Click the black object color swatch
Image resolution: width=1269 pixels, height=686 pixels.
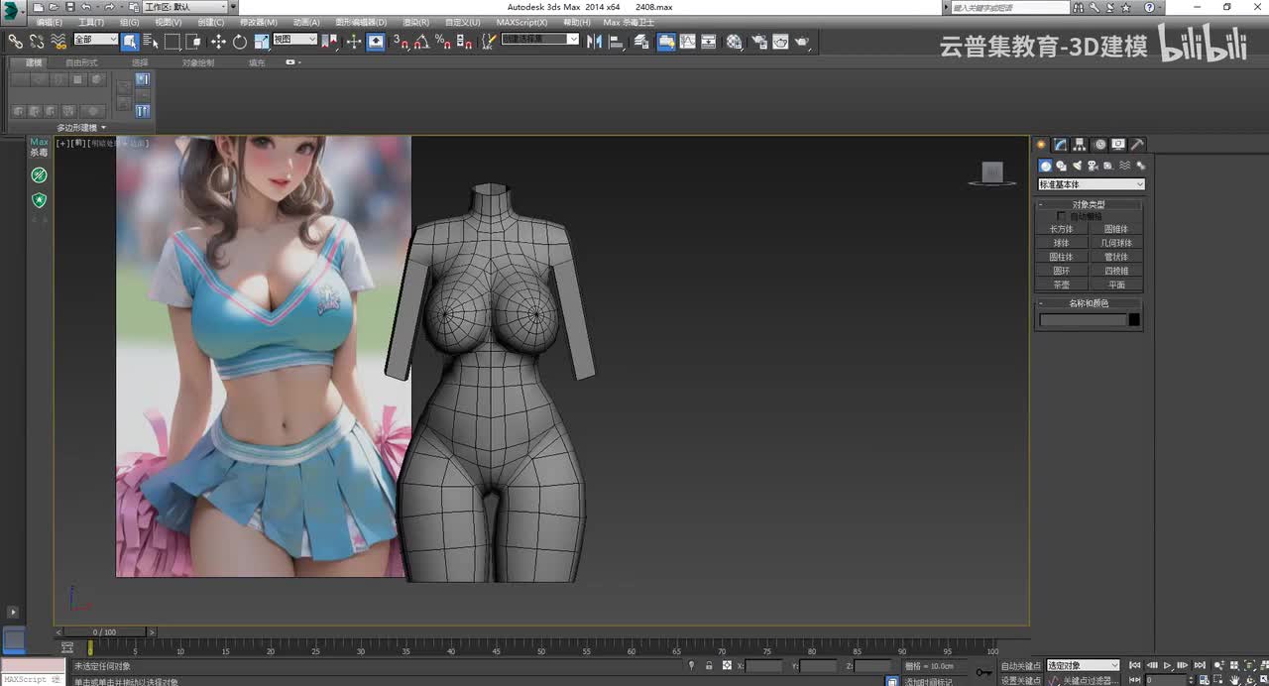click(1134, 320)
